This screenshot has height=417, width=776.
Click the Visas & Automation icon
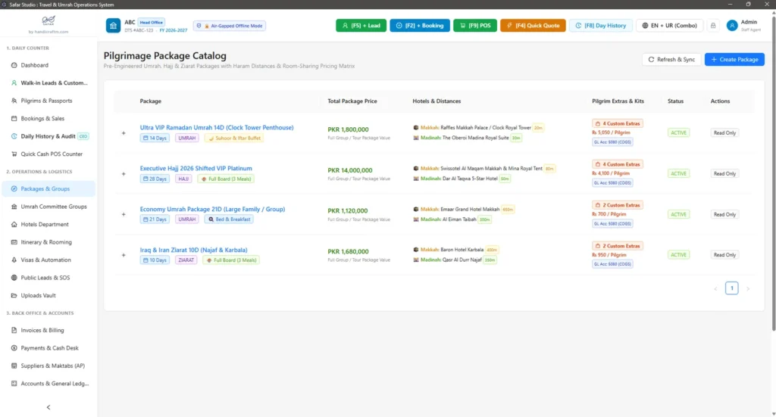click(x=14, y=260)
